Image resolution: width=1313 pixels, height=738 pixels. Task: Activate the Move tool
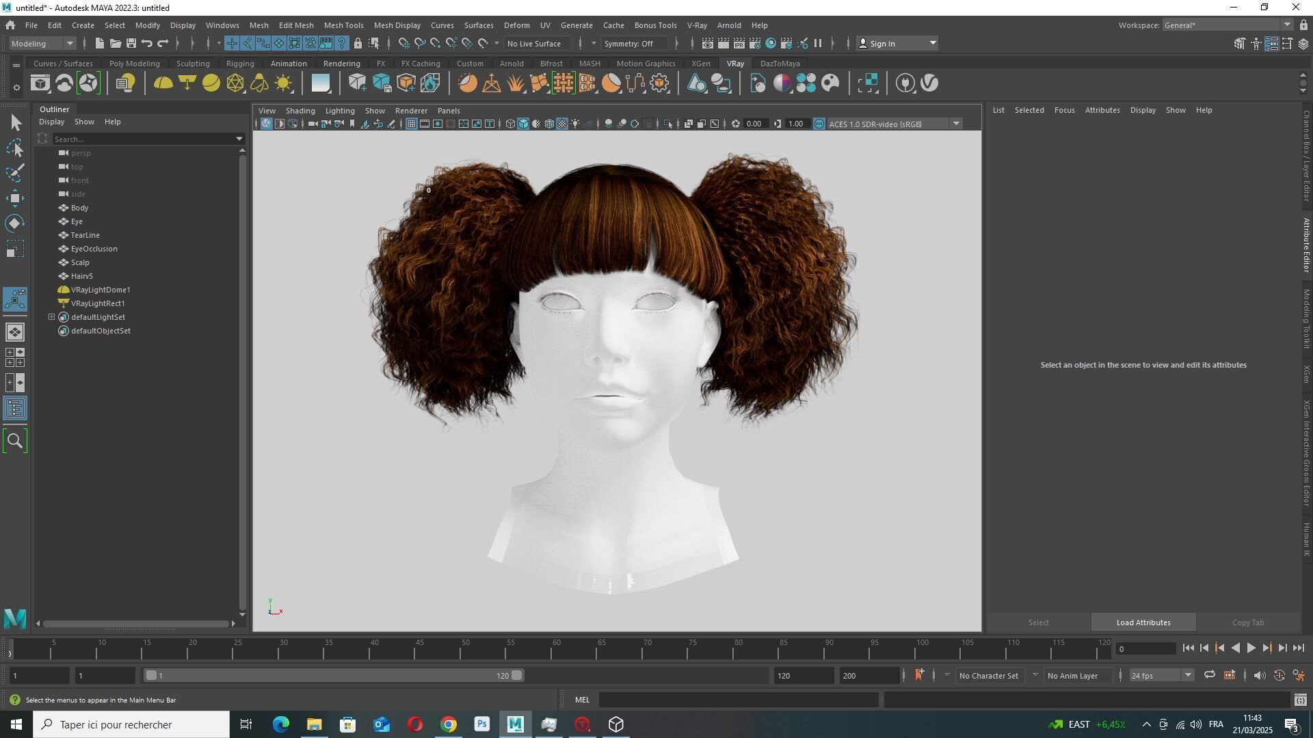click(x=15, y=198)
